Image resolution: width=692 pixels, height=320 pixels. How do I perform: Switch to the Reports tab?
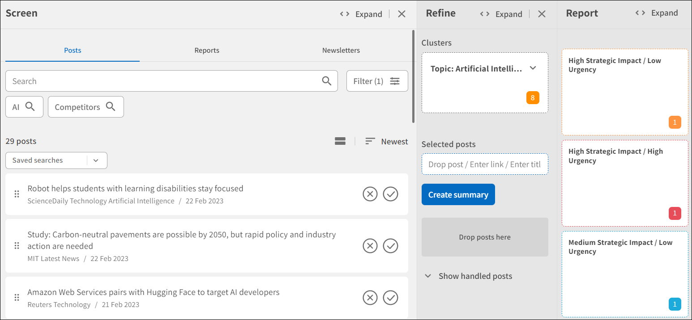[x=207, y=50]
